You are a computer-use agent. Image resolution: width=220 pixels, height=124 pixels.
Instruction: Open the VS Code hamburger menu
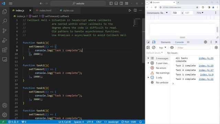[x=11, y=3]
